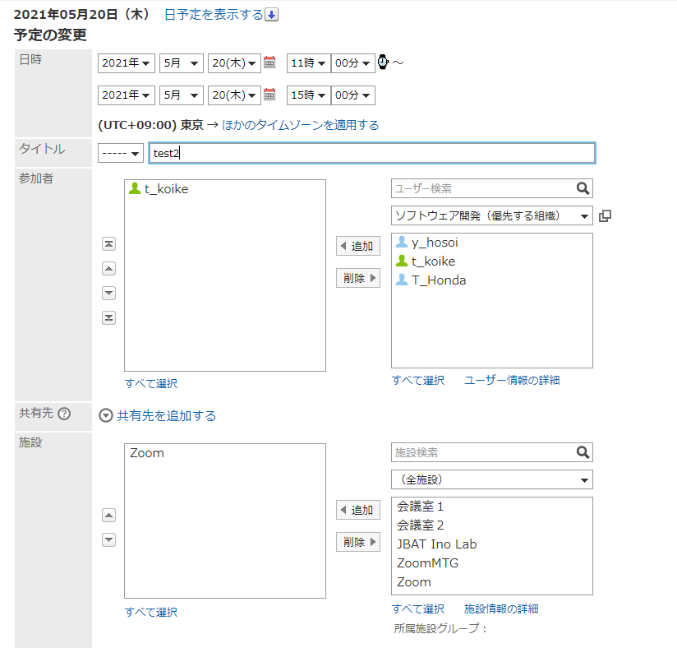The height and width of the screenshot is (648, 677).
Task: Click the clock icon beside start time
Action: pyautogui.click(x=383, y=62)
